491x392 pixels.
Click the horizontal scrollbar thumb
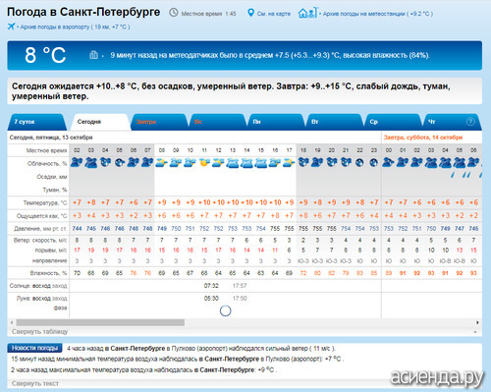tap(100, 322)
